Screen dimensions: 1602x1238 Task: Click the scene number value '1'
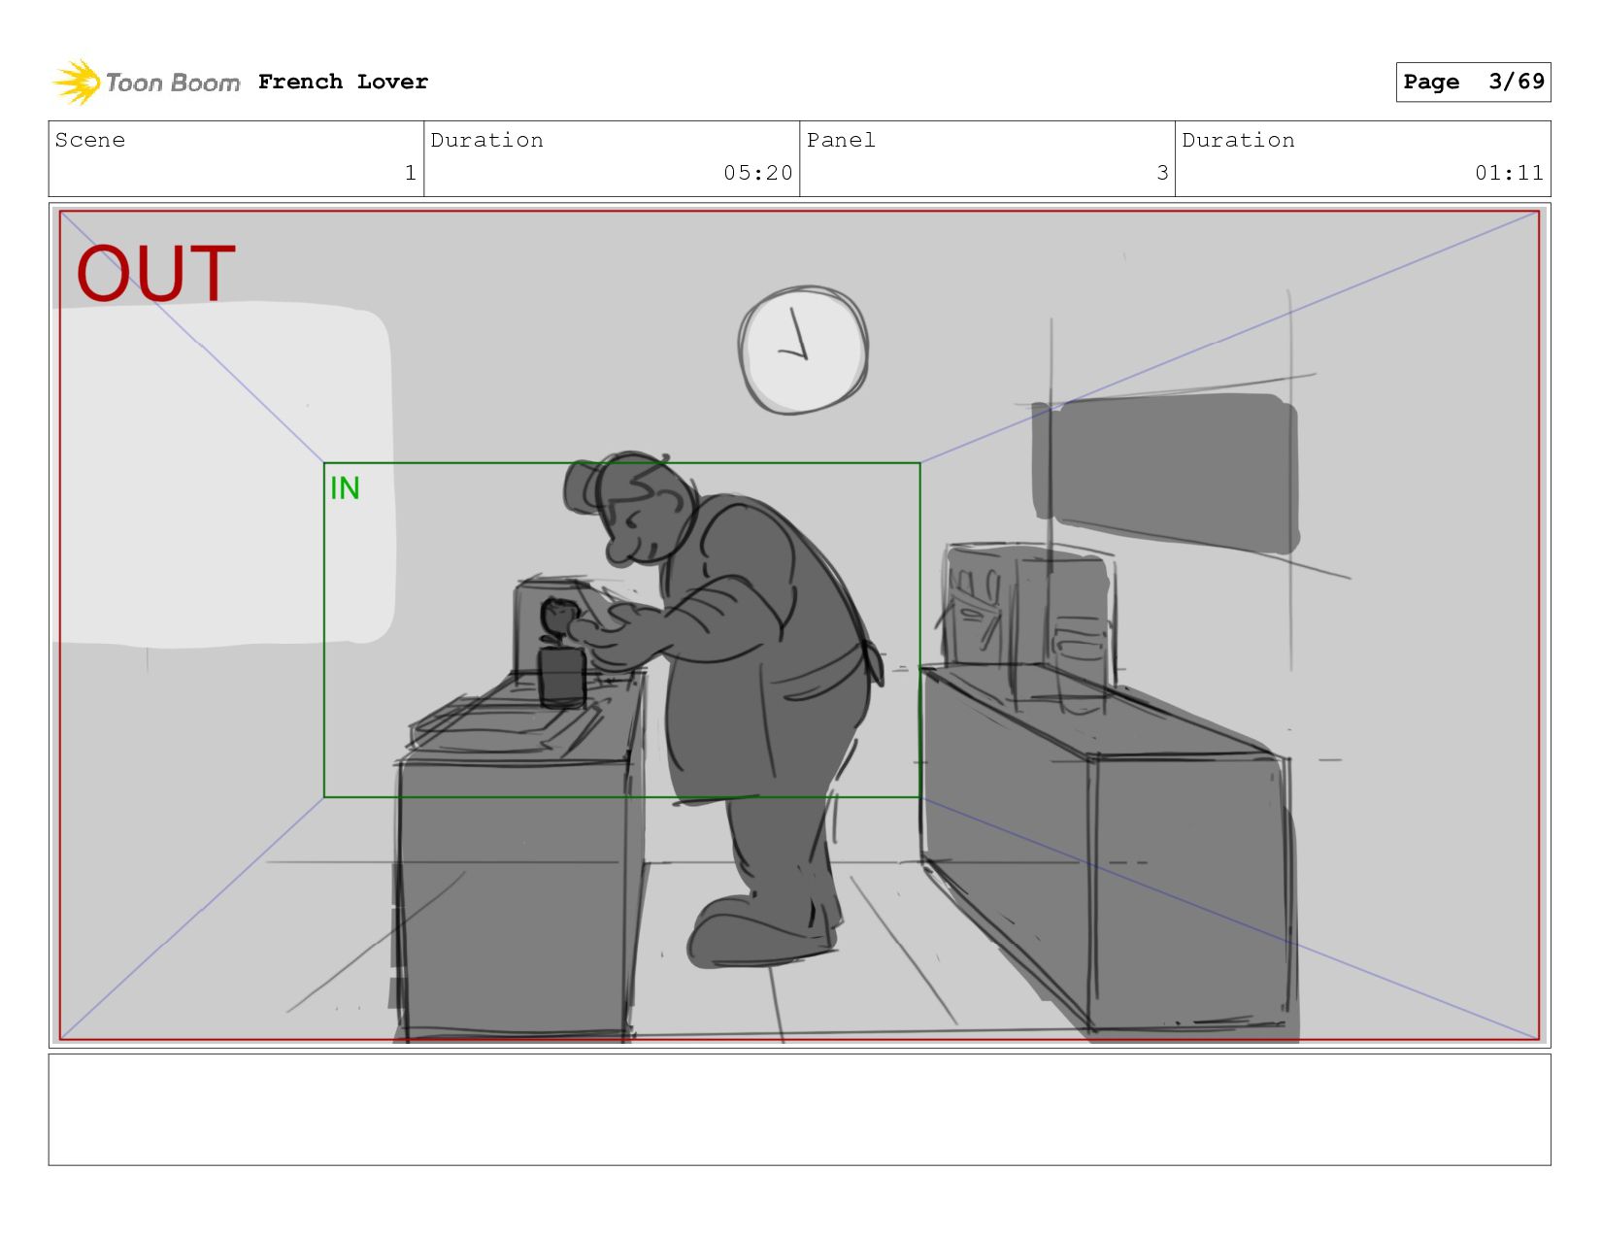pyautogui.click(x=411, y=173)
